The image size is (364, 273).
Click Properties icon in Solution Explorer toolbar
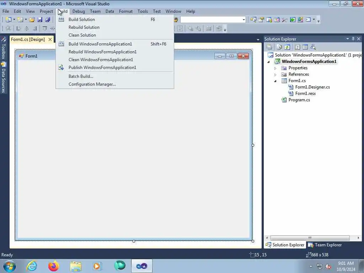(x=269, y=47)
